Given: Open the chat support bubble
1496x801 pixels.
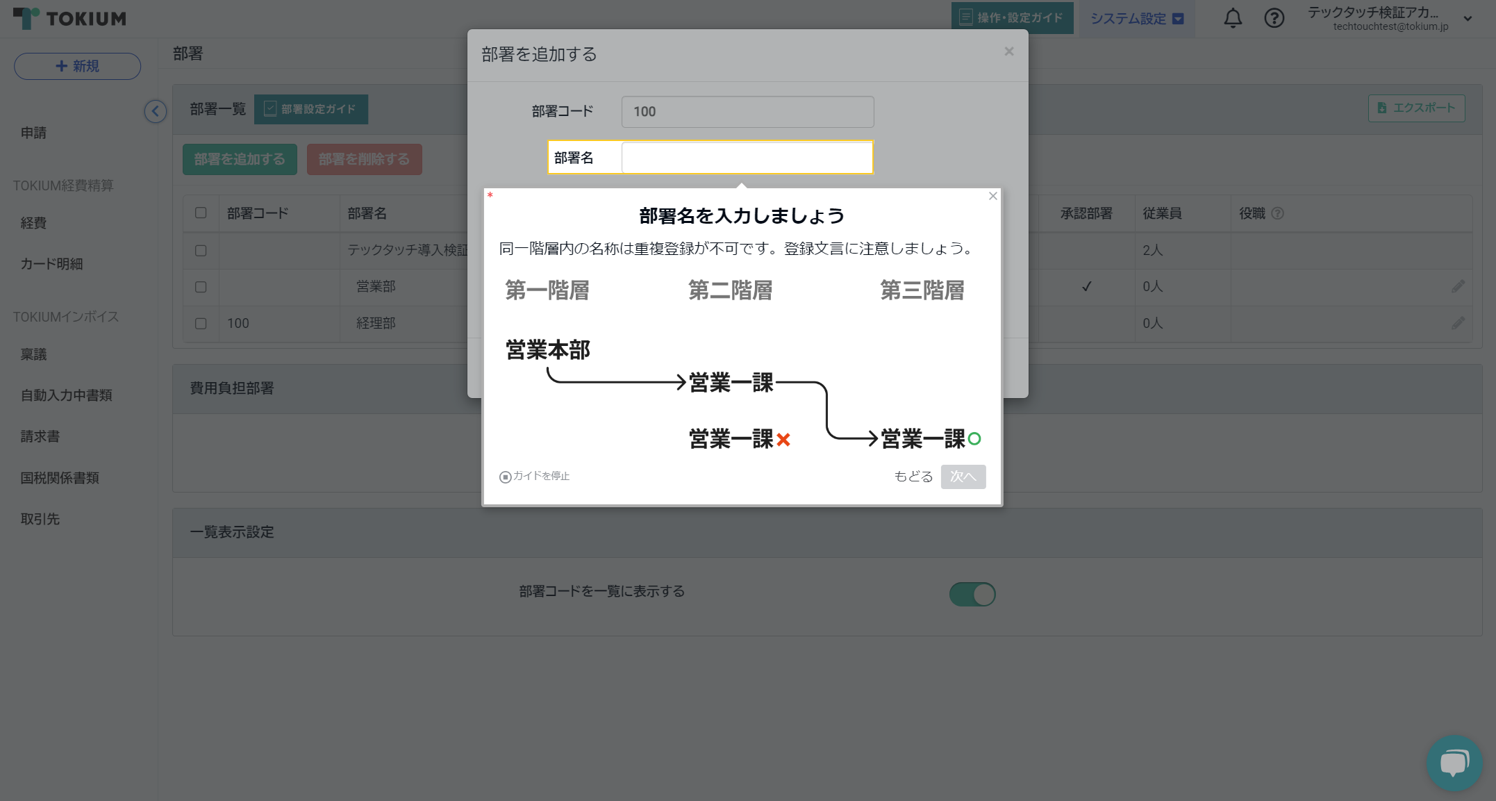Looking at the screenshot, I should 1454,762.
